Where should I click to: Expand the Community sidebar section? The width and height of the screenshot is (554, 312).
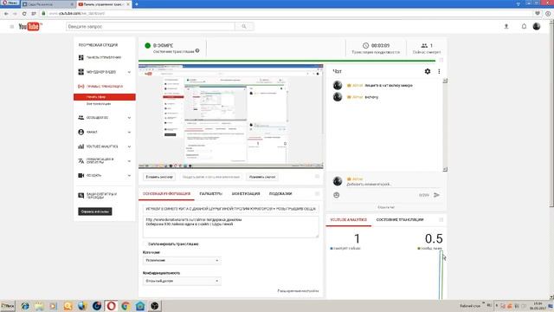[129, 118]
